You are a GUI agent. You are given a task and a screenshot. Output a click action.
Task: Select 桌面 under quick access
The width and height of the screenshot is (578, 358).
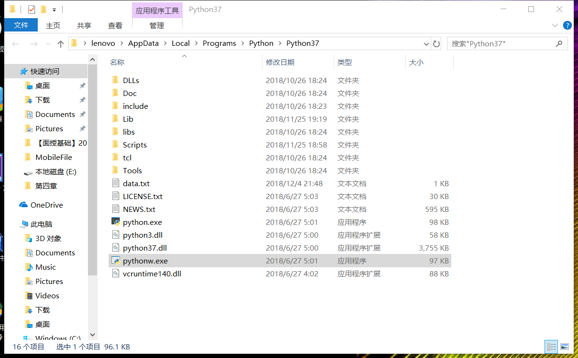(43, 85)
